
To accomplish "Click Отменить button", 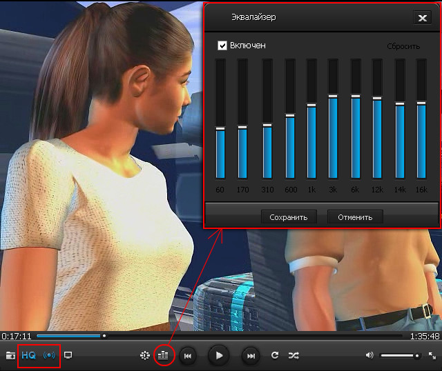I will click(x=355, y=217).
